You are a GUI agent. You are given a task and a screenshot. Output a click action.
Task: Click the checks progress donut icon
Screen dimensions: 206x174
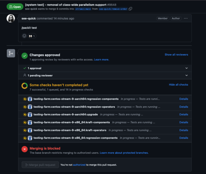click(25, 86)
